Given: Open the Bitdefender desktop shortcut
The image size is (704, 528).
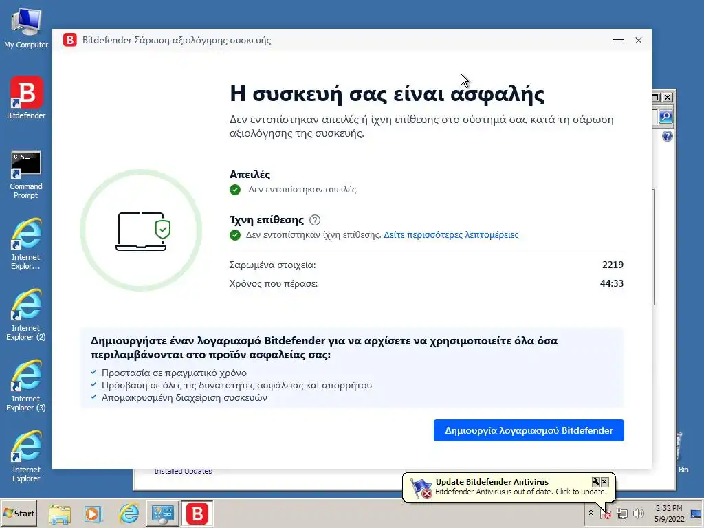Looking at the screenshot, I should click(x=26, y=98).
